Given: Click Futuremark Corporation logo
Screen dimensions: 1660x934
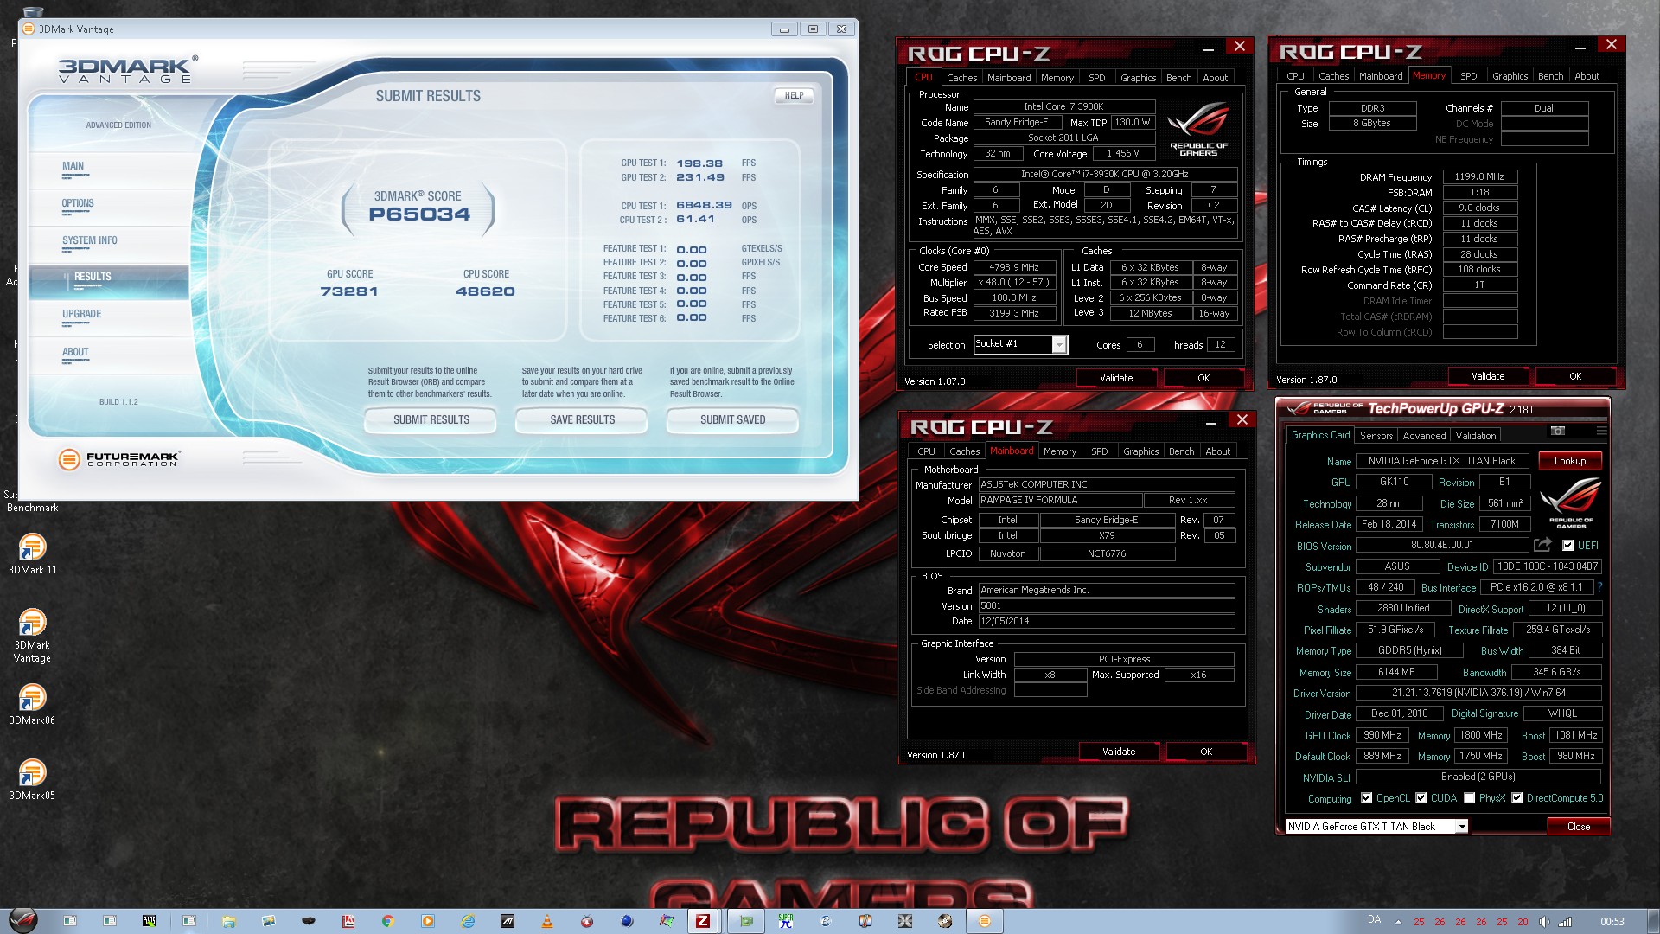Looking at the screenshot, I should click(118, 459).
